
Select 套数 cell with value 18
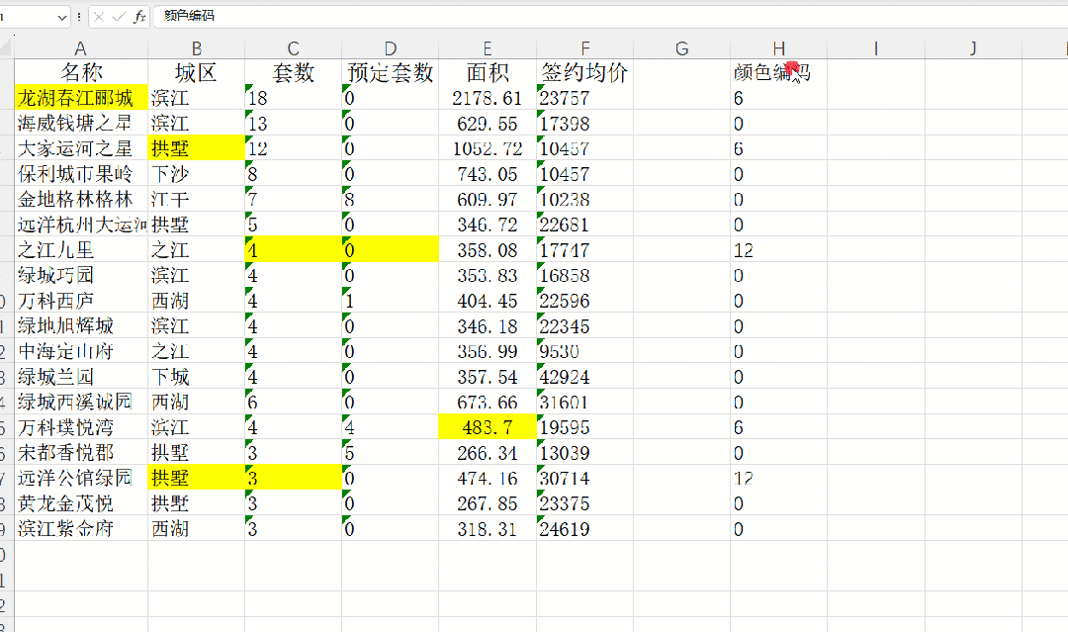(293, 97)
